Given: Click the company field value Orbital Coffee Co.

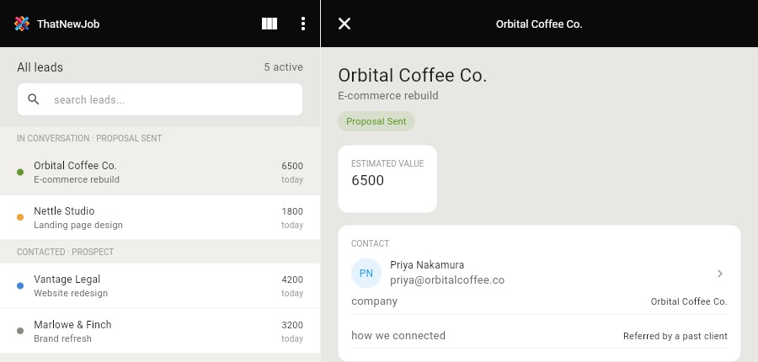Looking at the screenshot, I should (x=689, y=301).
